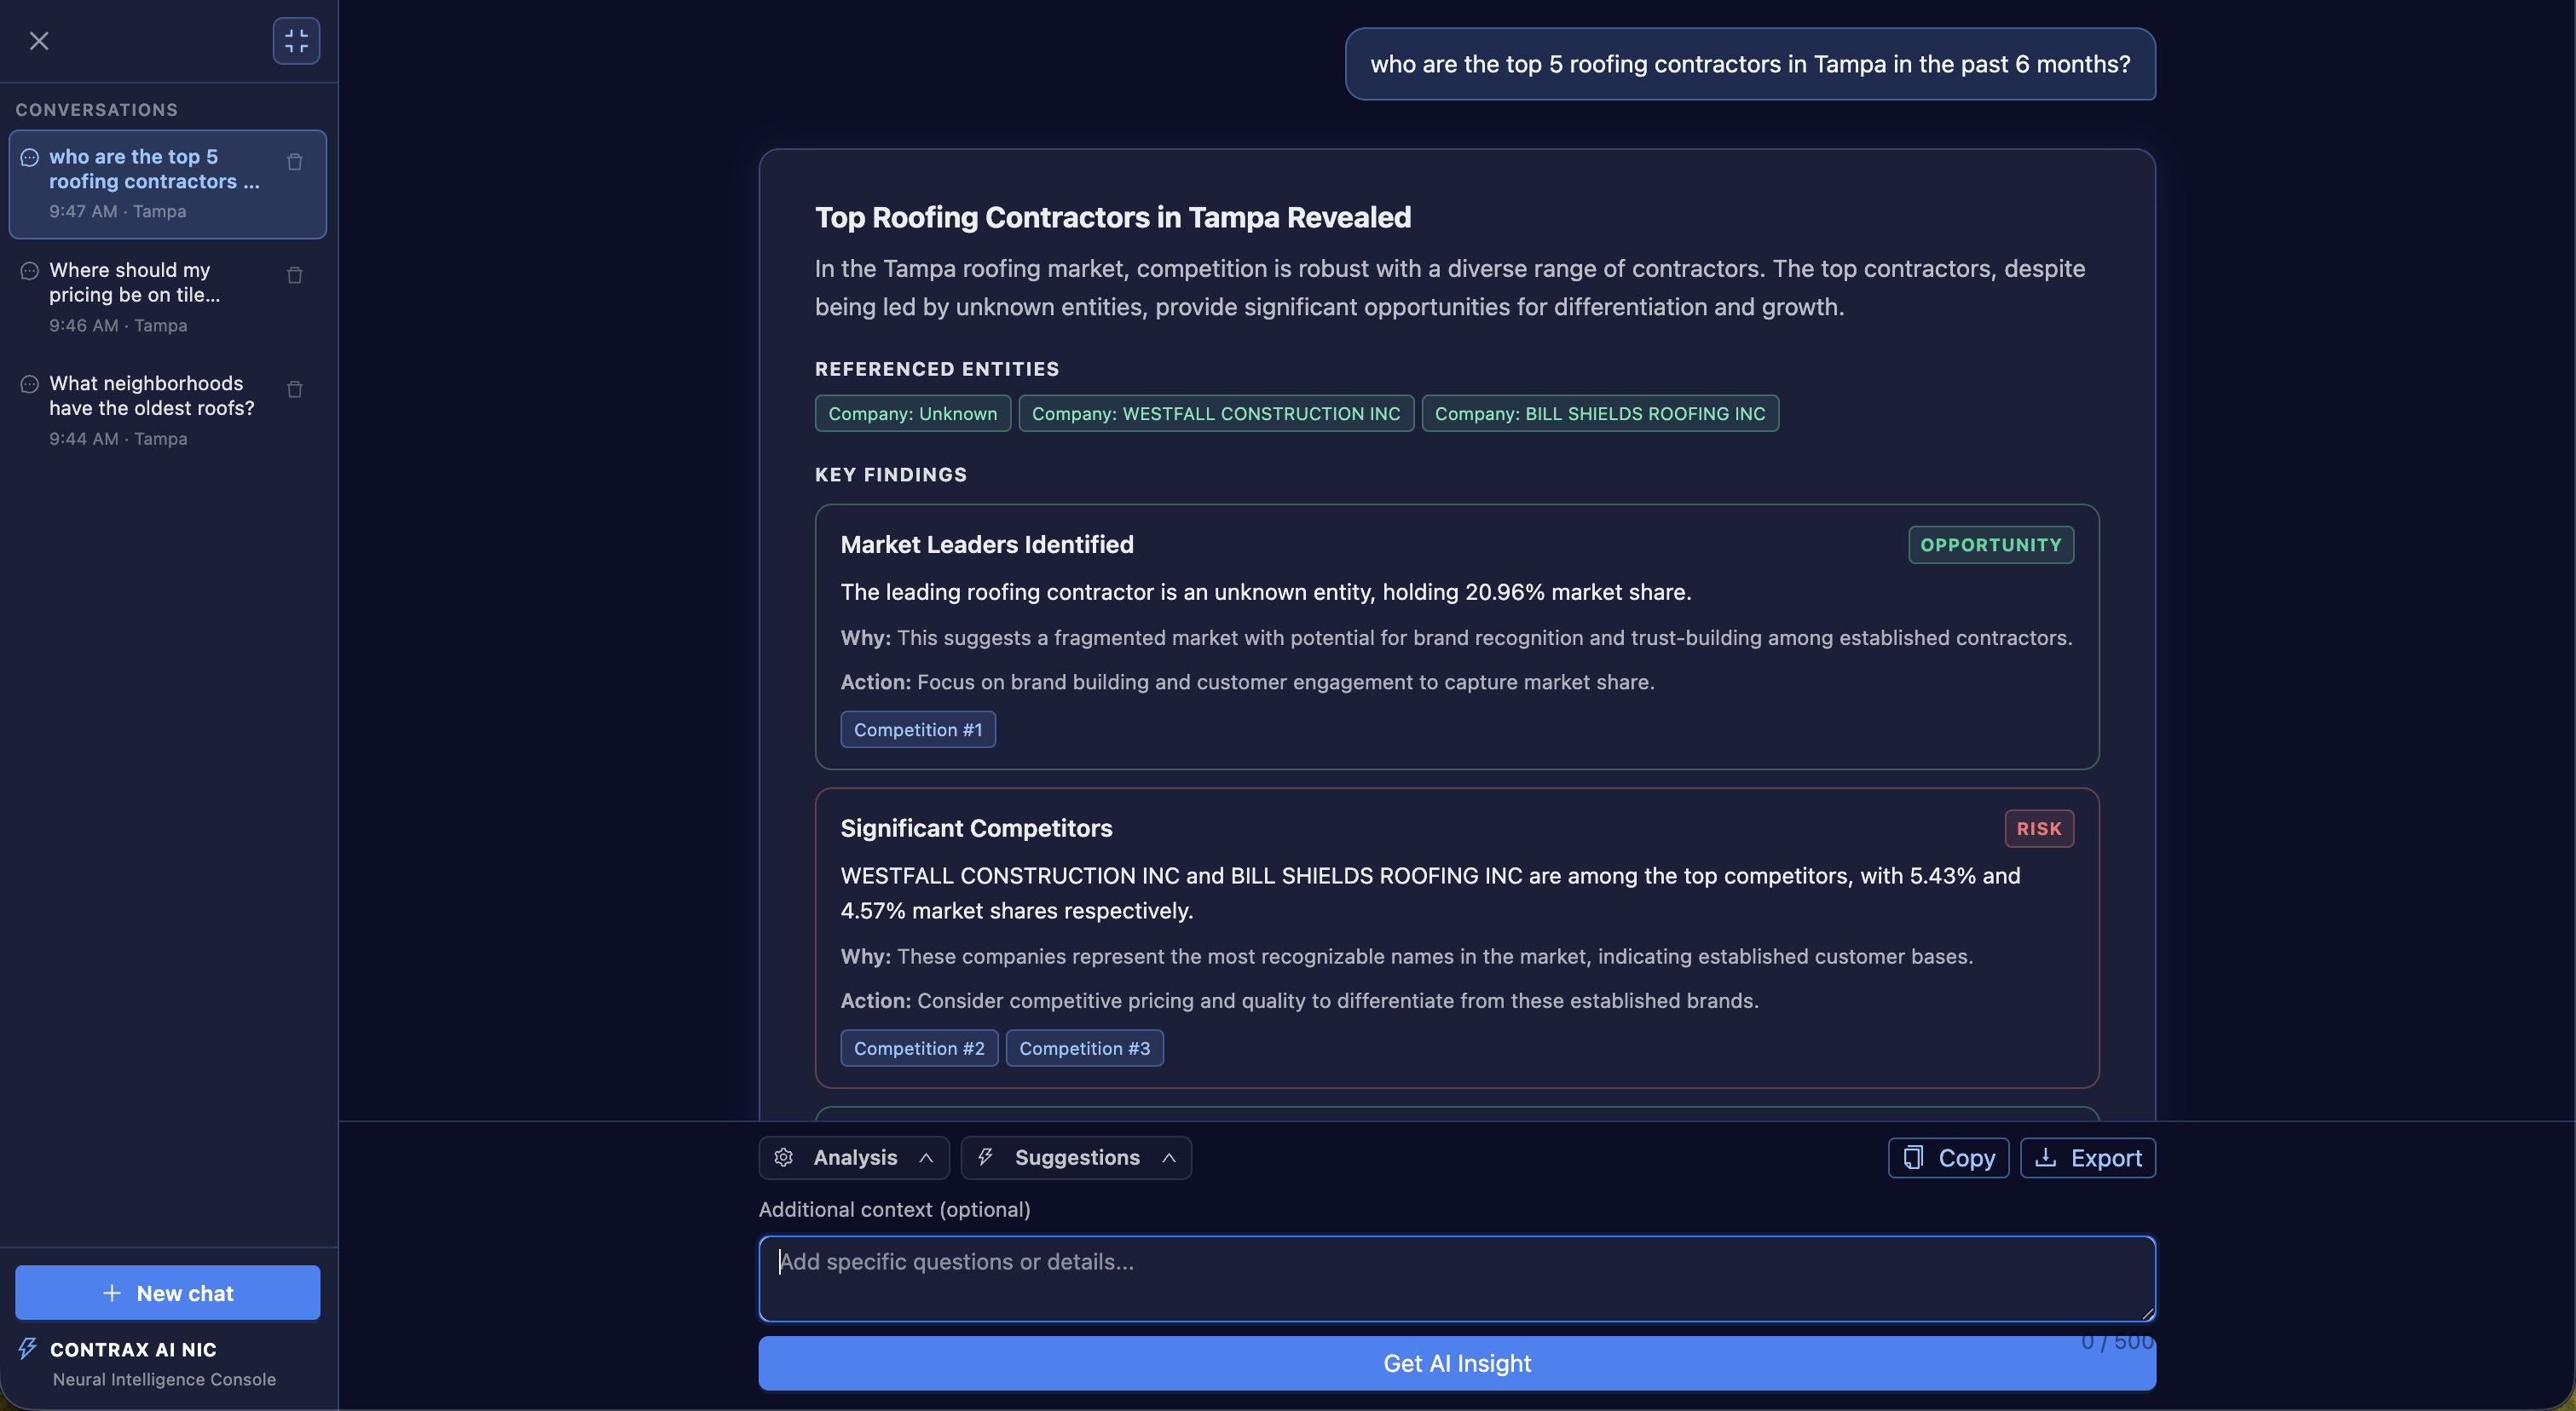
Task: Click the clipboard icon on the Copy button
Action: click(x=1913, y=1157)
